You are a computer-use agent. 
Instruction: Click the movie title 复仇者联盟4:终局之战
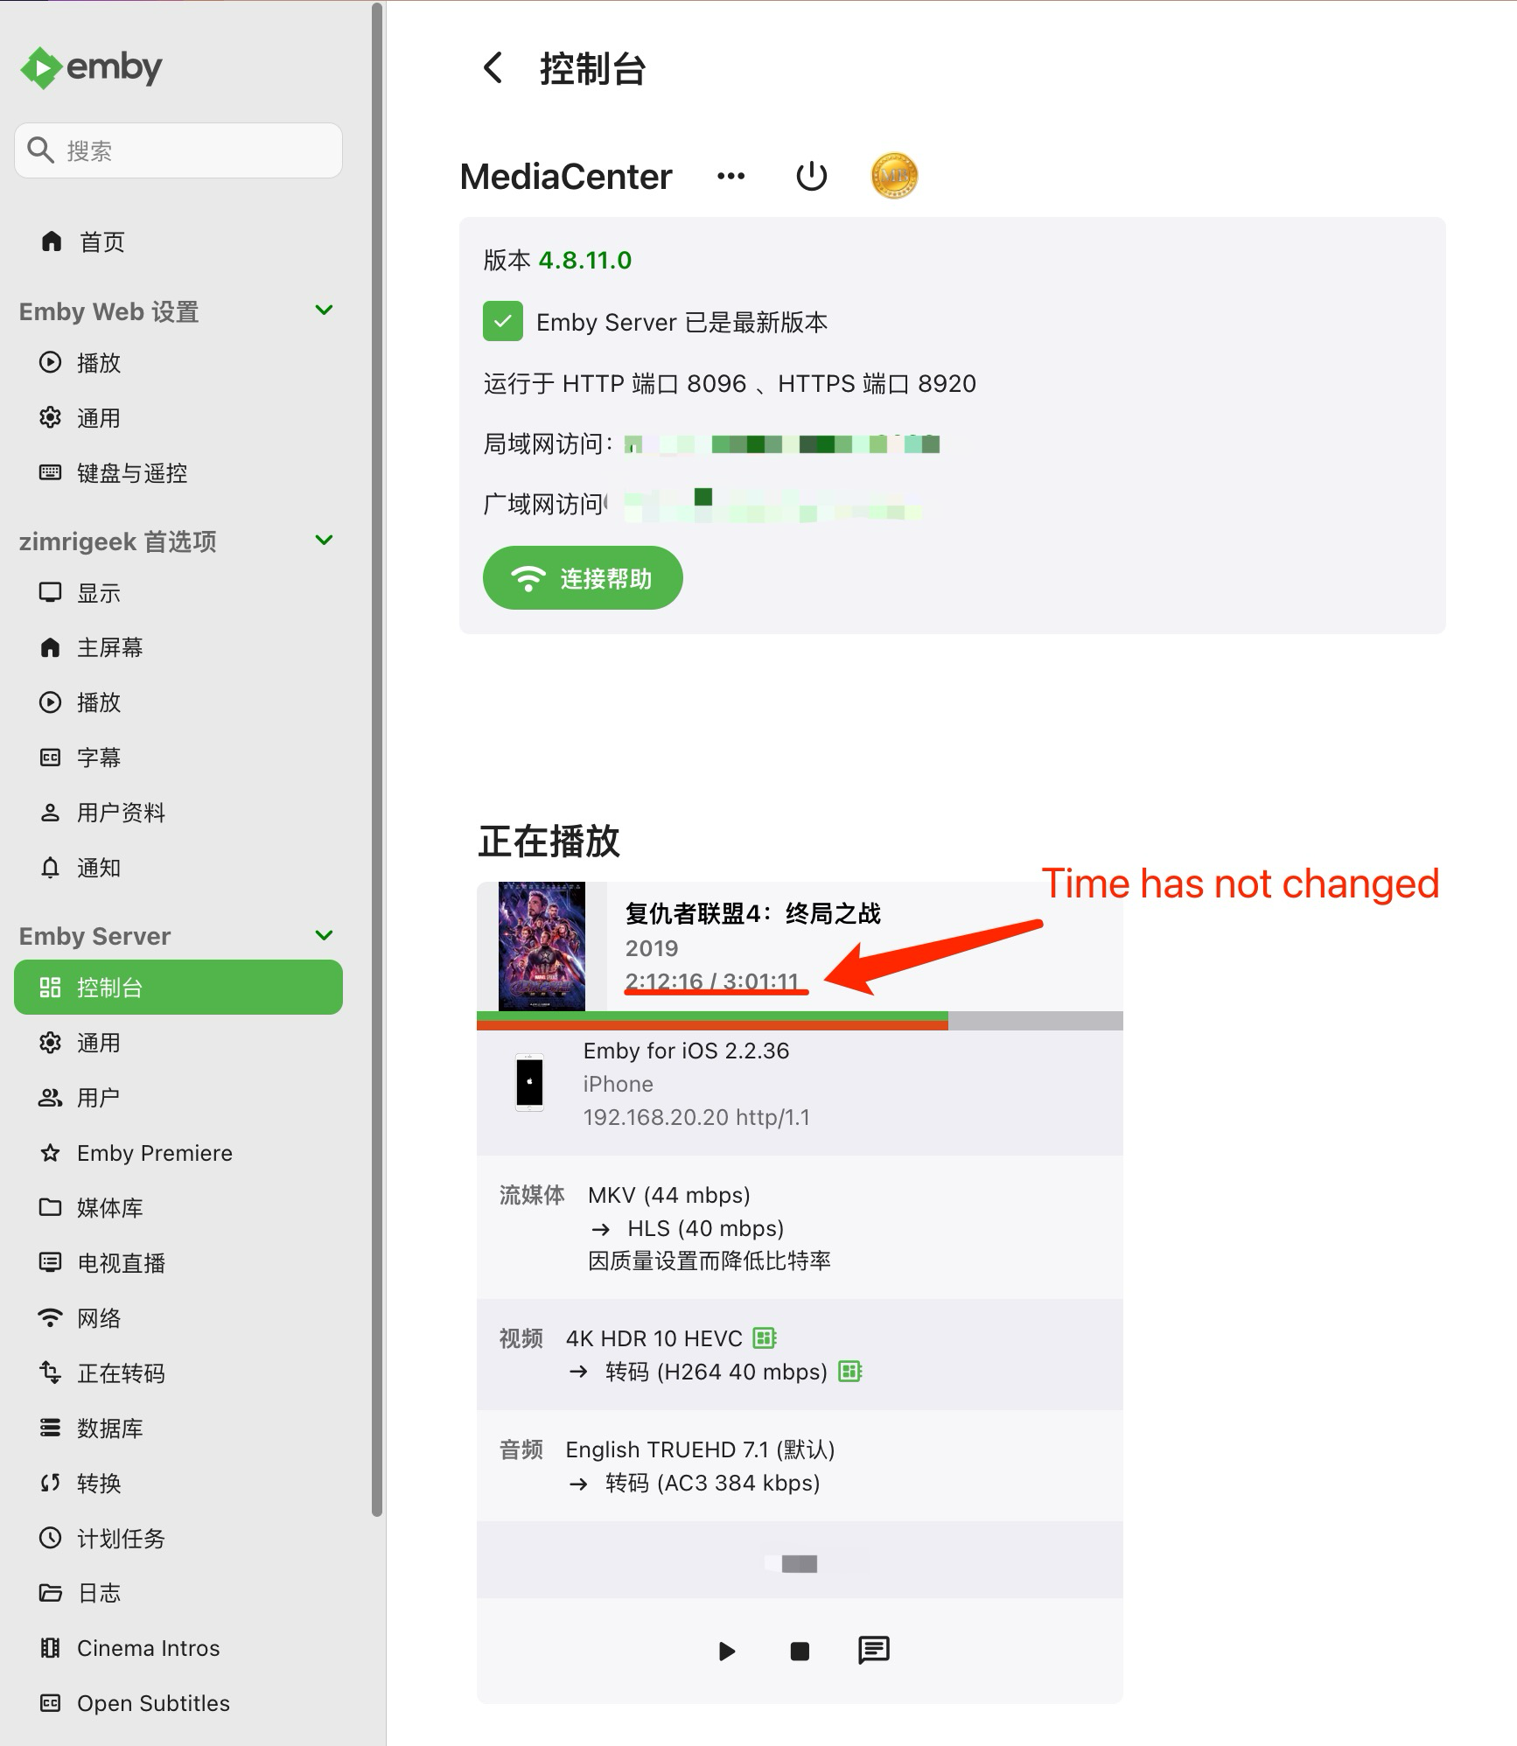point(752,913)
